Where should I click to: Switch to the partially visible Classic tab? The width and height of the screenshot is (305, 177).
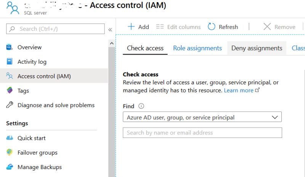pos(298,48)
